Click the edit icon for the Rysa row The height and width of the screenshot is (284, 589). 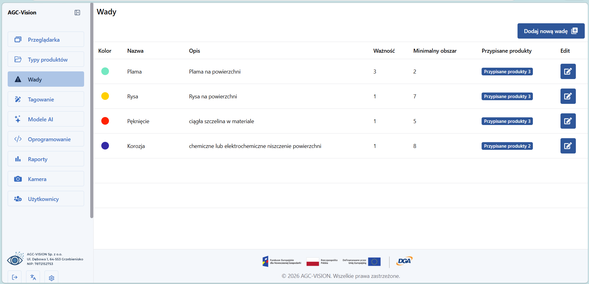[x=568, y=96]
